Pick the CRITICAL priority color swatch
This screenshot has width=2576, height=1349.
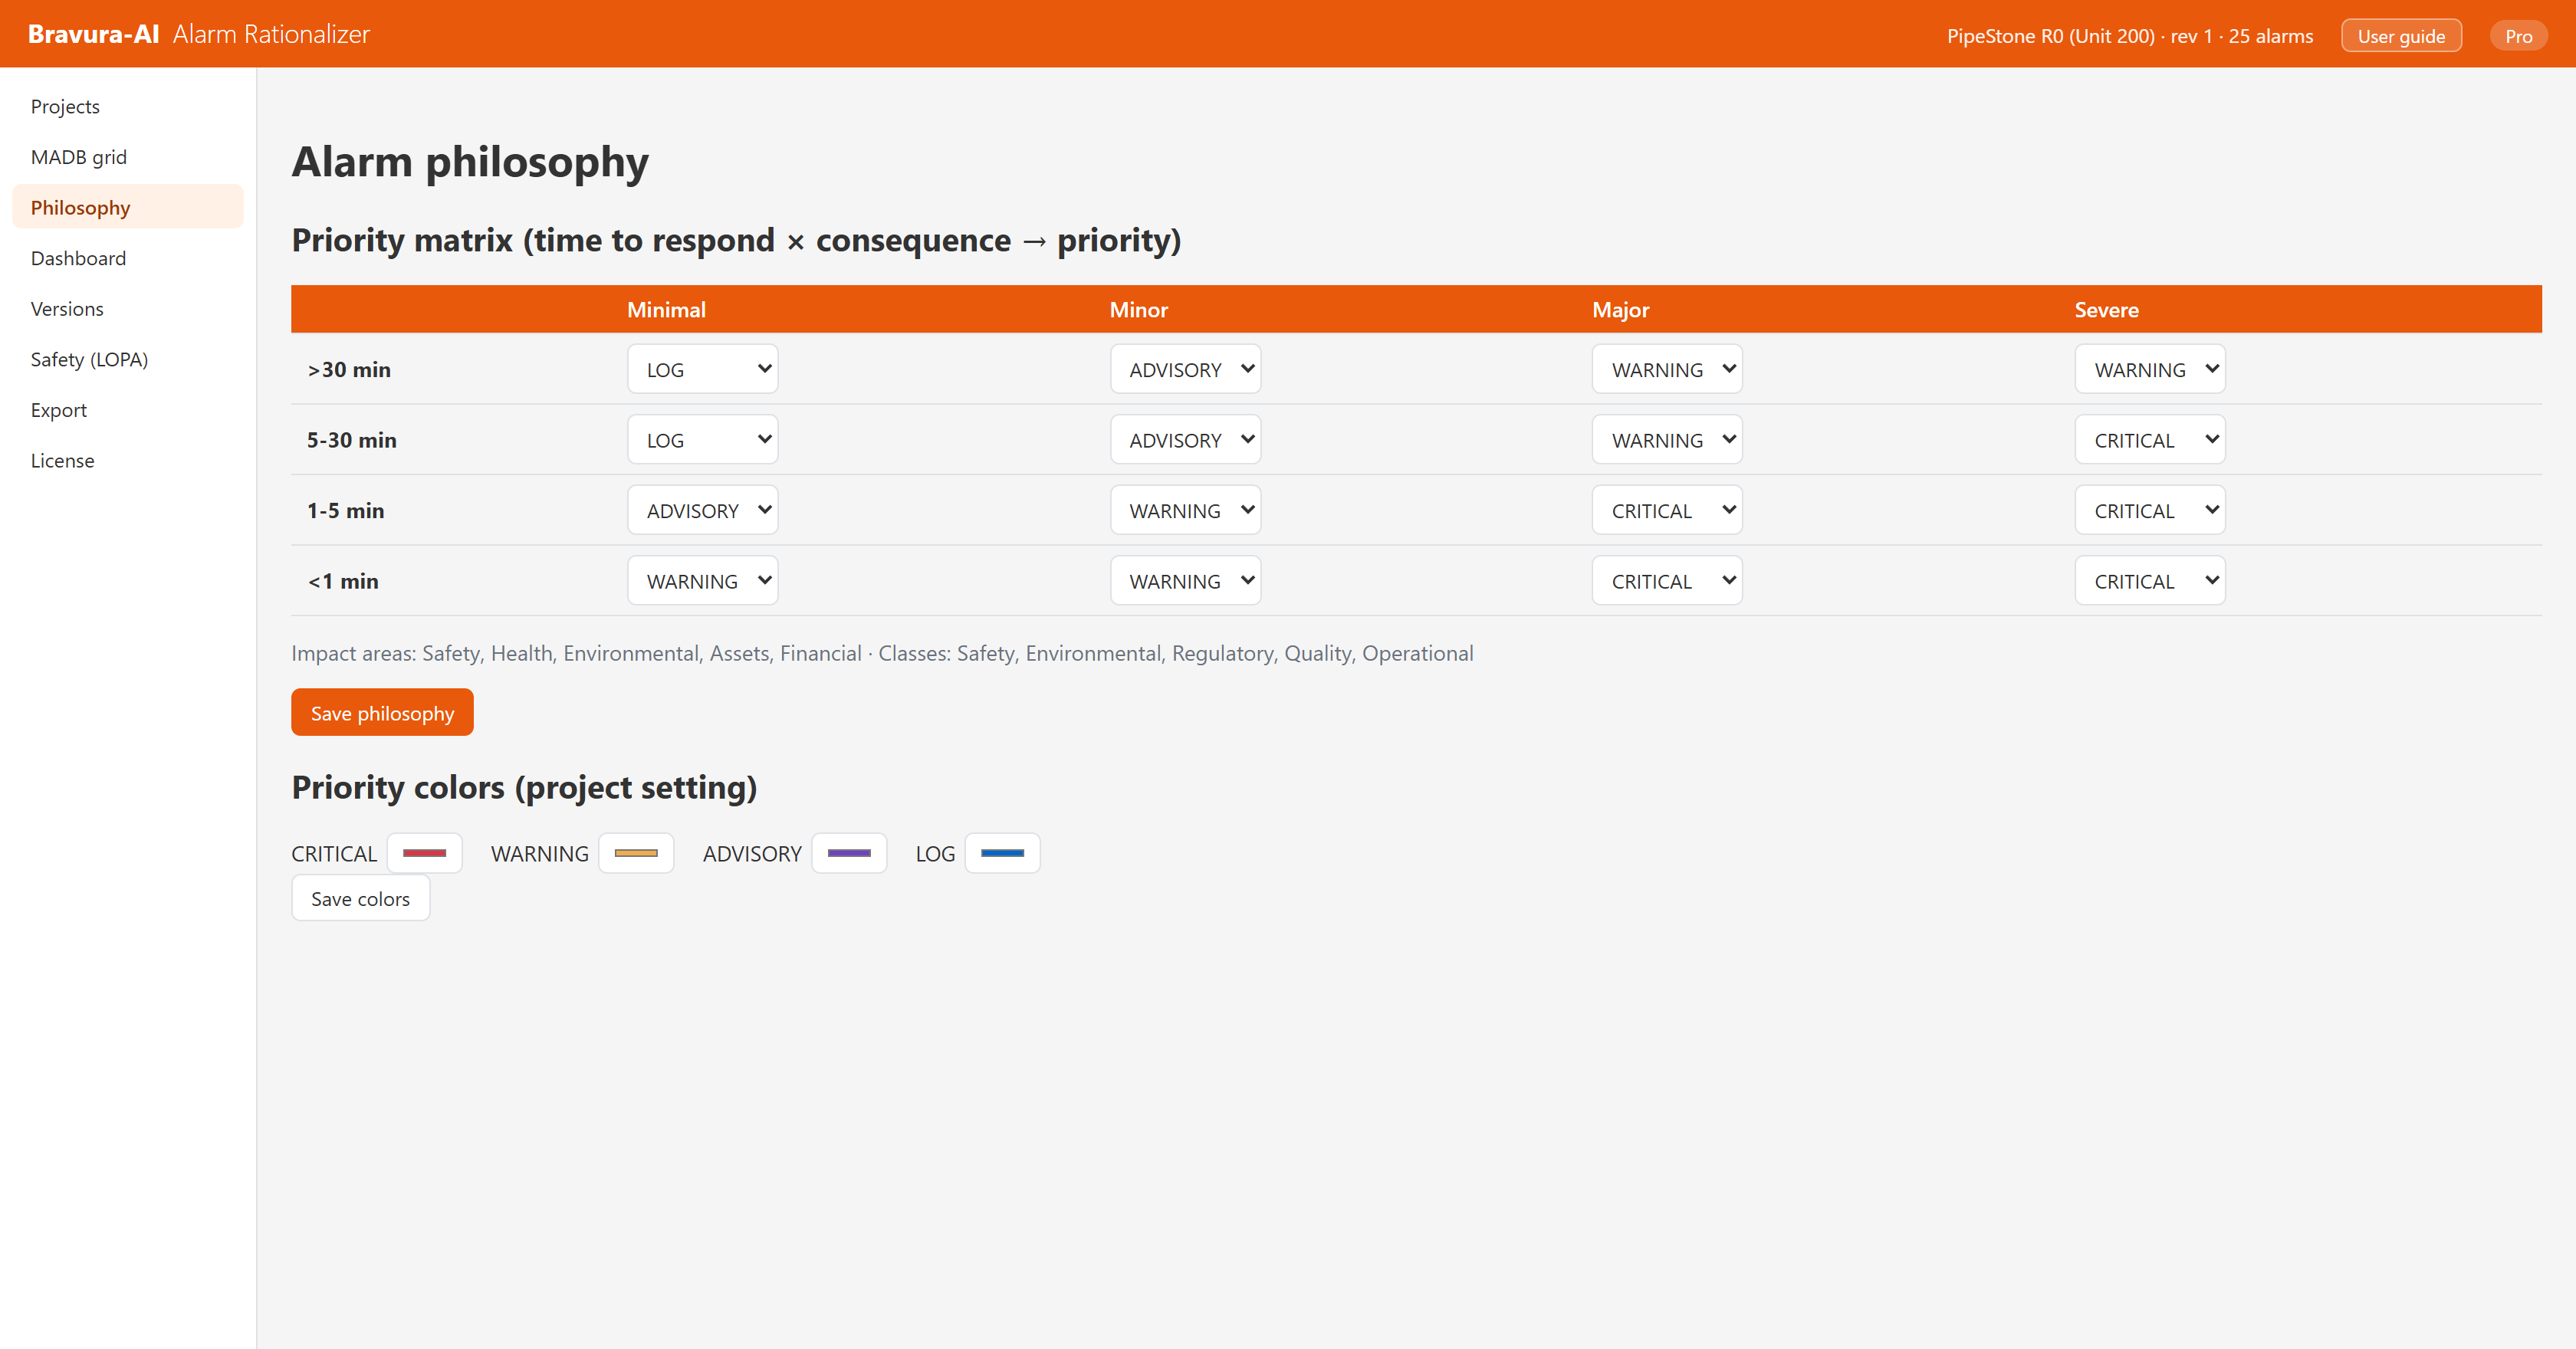coord(424,853)
